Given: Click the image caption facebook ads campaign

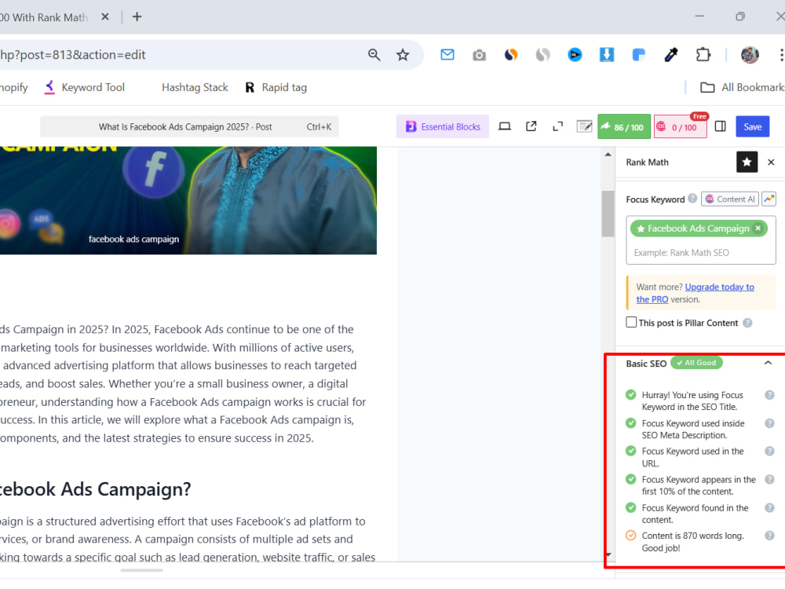Looking at the screenshot, I should click(x=133, y=240).
